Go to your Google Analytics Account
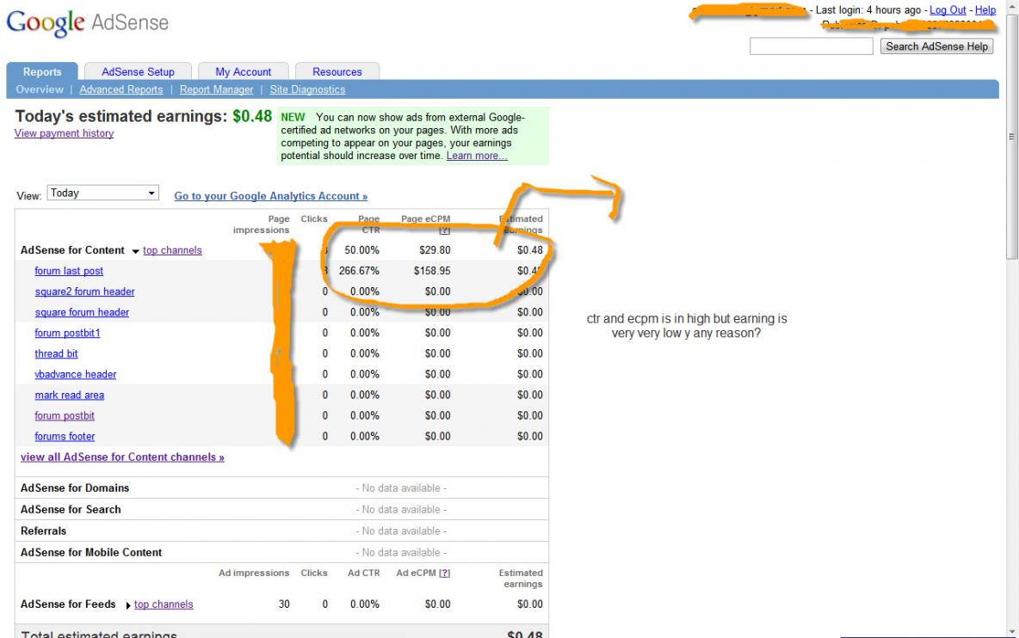The width and height of the screenshot is (1019, 638). point(270,196)
